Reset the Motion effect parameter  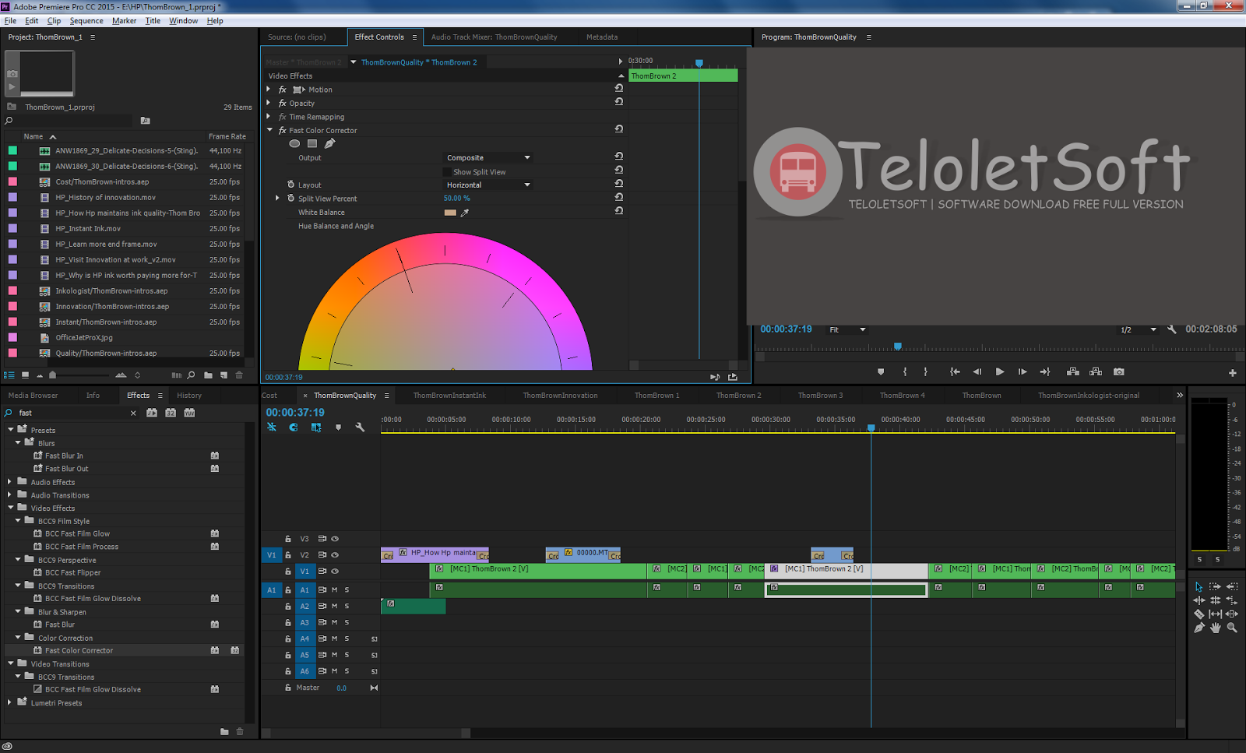[x=619, y=89]
